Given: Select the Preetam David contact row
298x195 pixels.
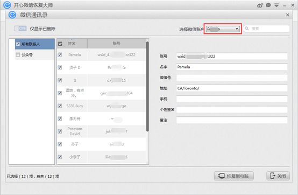Looking at the screenshot, I should coord(102,131).
